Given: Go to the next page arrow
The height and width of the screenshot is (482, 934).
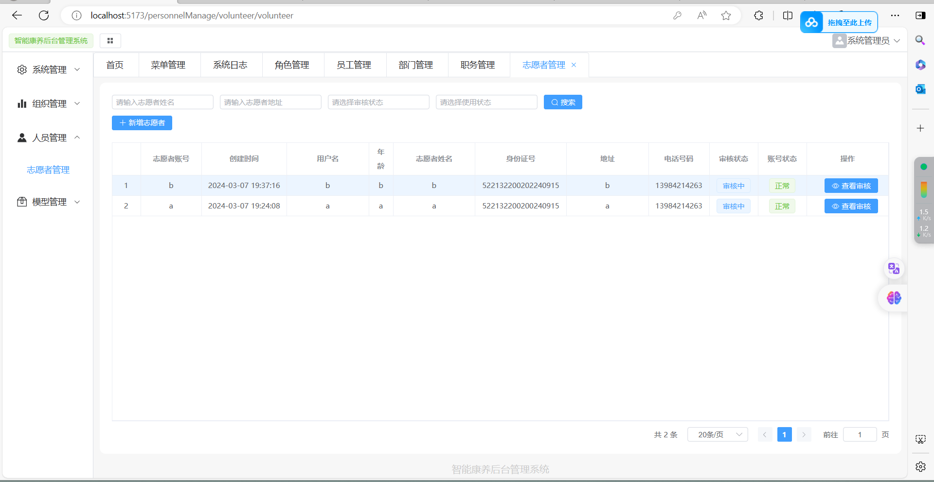Looking at the screenshot, I should click(x=804, y=434).
